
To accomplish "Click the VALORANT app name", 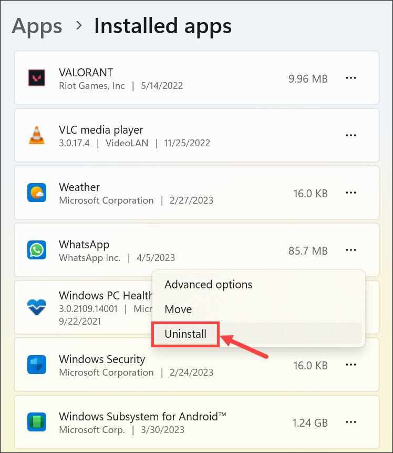I will [86, 73].
